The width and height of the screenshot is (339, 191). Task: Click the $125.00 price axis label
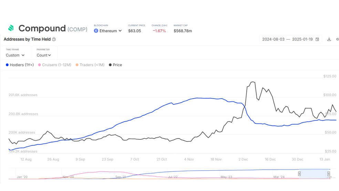point(330,76)
